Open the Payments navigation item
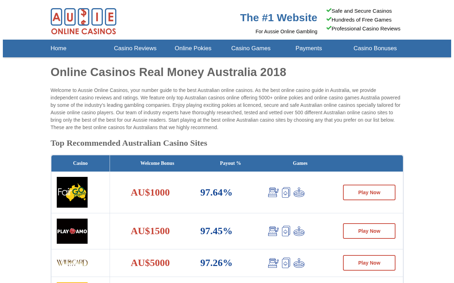Viewport: 454px width, 283px height. [309, 48]
